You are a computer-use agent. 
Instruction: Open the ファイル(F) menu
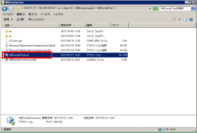pyautogui.click(x=8, y=14)
